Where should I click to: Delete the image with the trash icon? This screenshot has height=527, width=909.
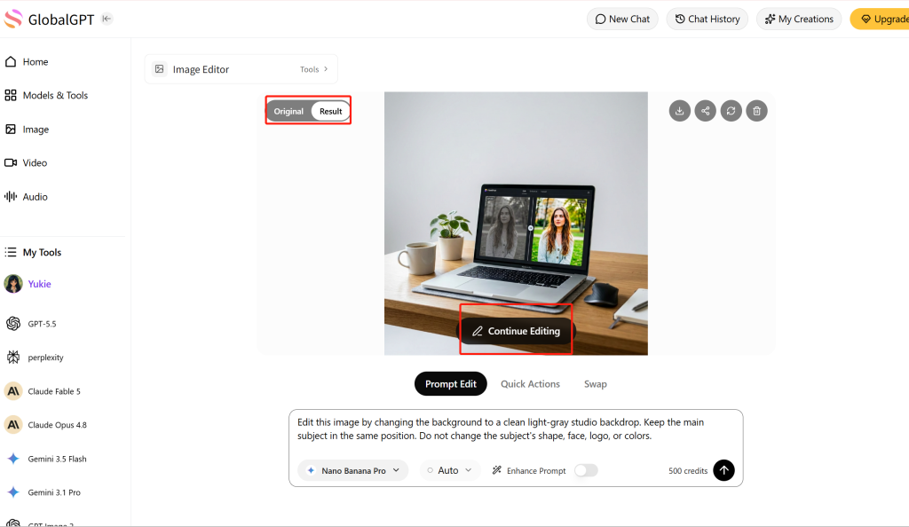757,111
